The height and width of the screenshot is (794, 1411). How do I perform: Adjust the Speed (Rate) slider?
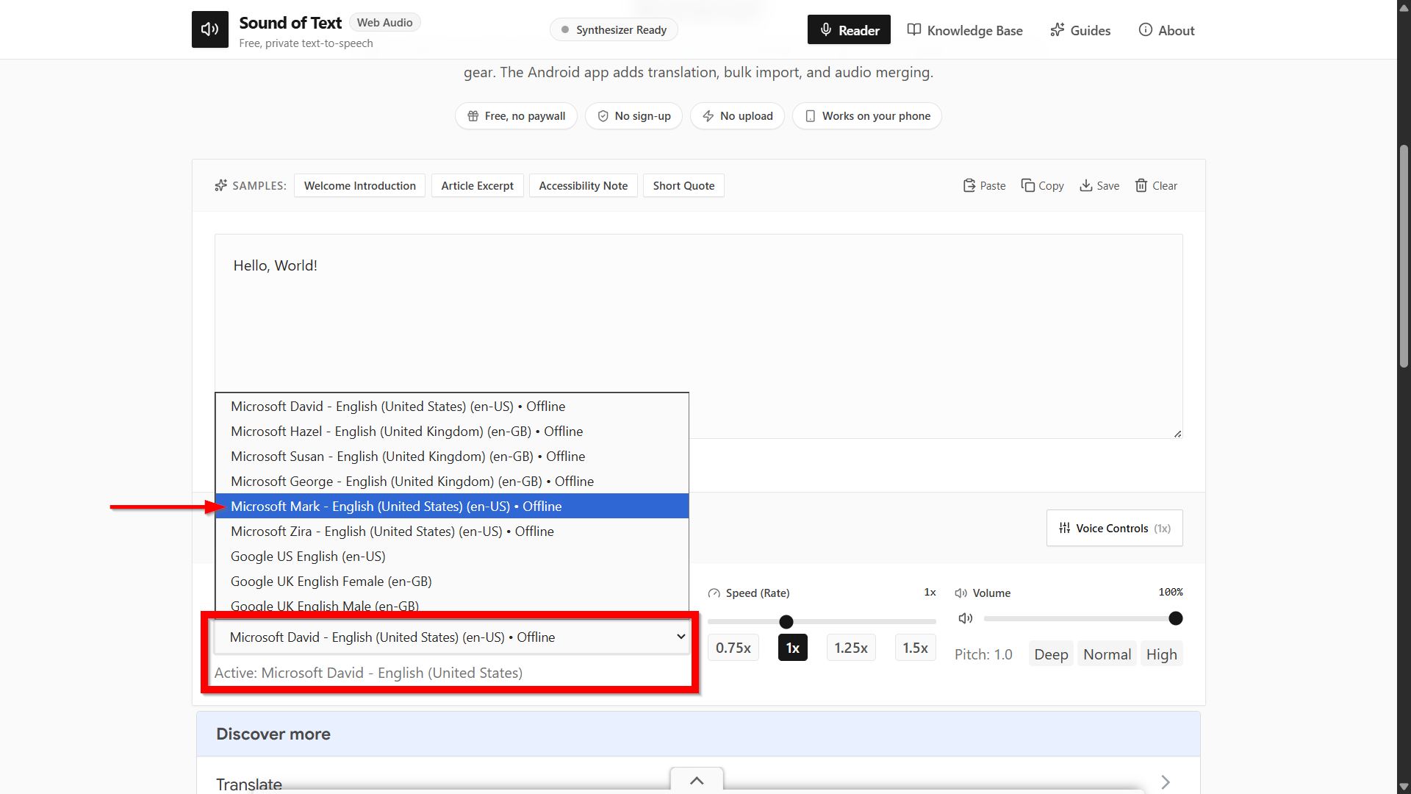[822, 622]
